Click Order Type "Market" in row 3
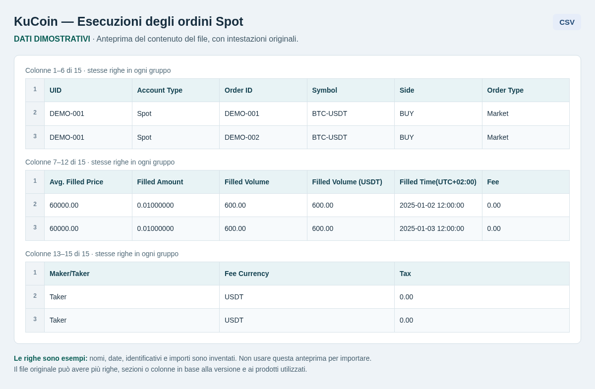595x389 pixels. (x=526, y=137)
